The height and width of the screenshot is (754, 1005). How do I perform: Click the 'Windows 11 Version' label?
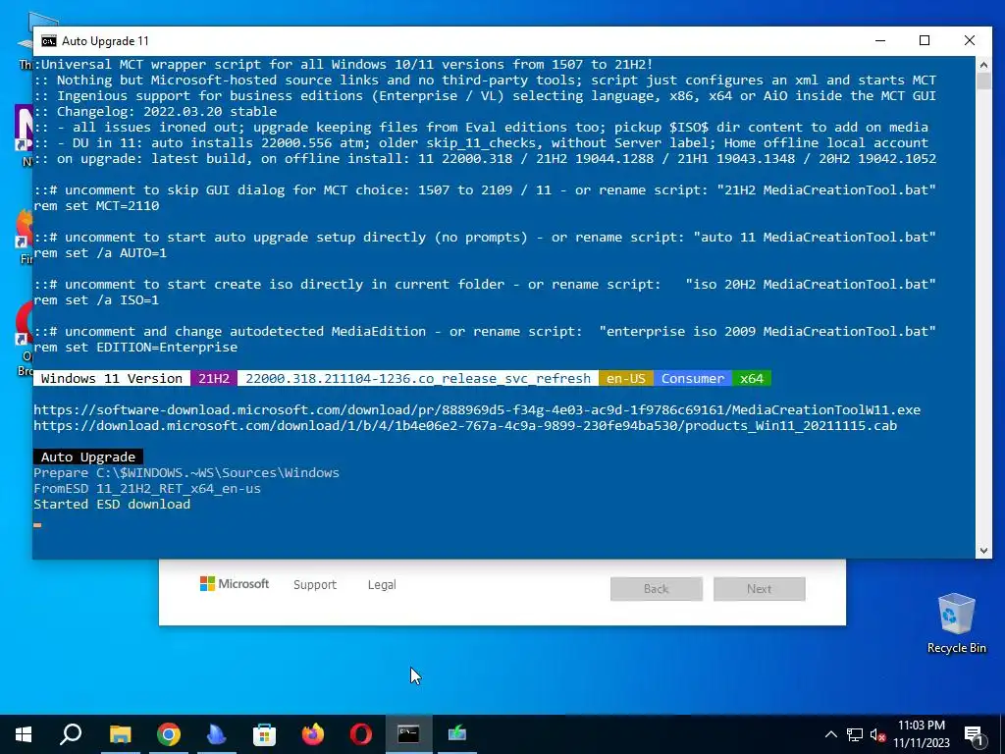click(112, 378)
